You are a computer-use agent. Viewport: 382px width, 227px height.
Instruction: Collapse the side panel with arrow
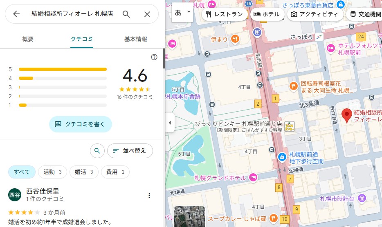coord(170,123)
